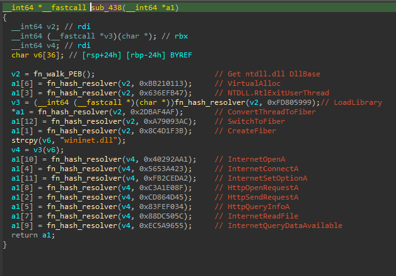Select the strcpy function call
Image resolution: width=396 pixels, height=276 pixels.
click(x=25, y=140)
